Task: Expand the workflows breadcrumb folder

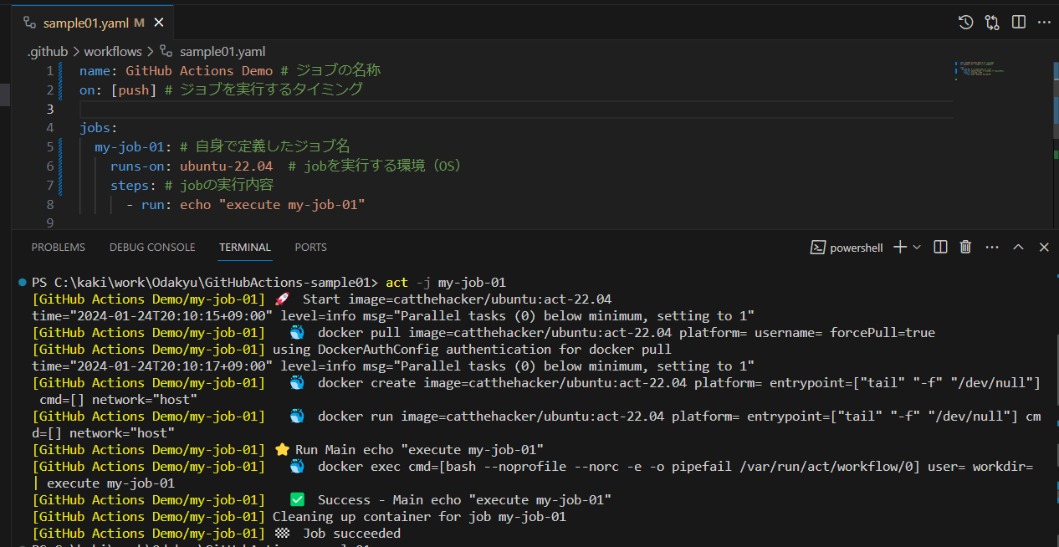Action: [x=113, y=52]
